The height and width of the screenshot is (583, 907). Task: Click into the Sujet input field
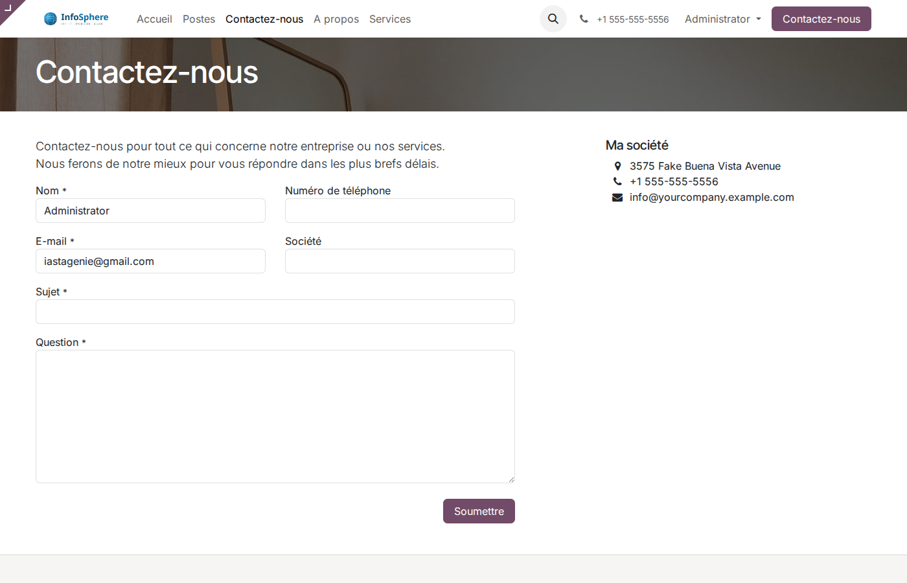[x=275, y=312]
